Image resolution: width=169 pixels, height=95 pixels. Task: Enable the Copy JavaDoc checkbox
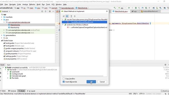coord(64,79)
